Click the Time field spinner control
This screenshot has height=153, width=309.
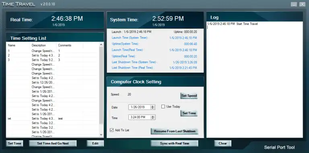[x=152, y=117]
